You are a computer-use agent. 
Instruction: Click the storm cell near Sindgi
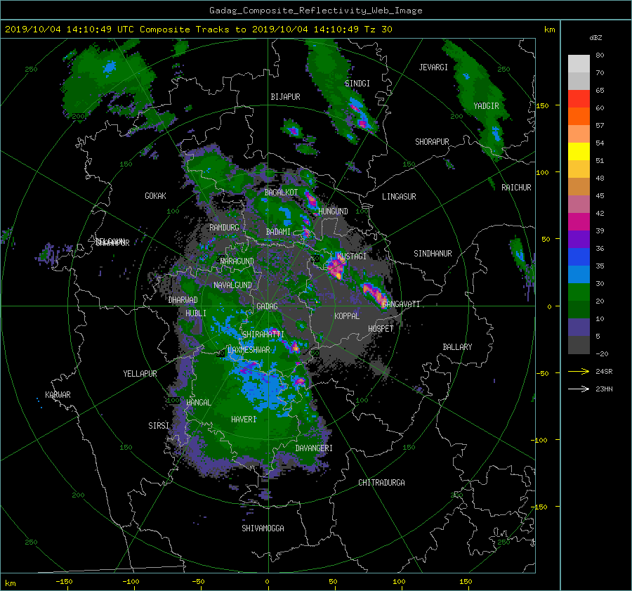pos(359,113)
